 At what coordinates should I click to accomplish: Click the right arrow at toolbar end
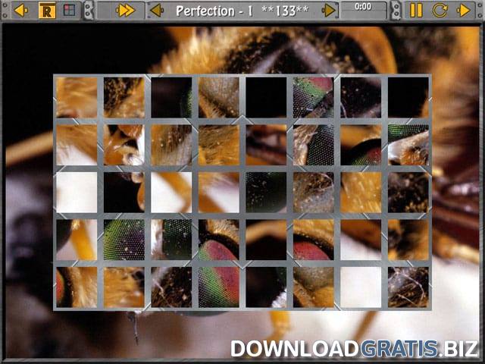[x=464, y=11]
